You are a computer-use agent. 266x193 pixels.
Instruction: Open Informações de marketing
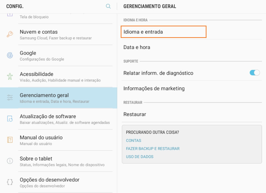[x=192, y=89]
